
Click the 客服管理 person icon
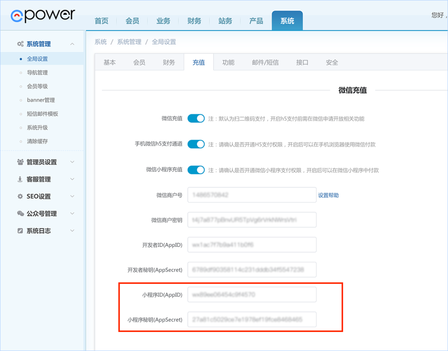click(20, 179)
